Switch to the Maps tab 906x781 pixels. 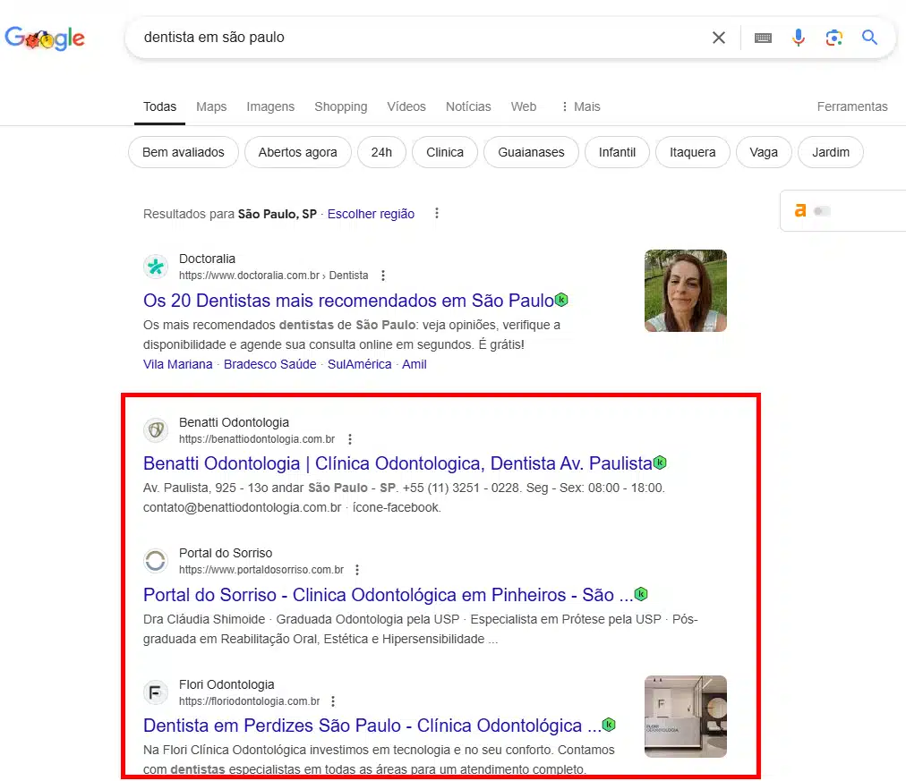[x=211, y=106]
